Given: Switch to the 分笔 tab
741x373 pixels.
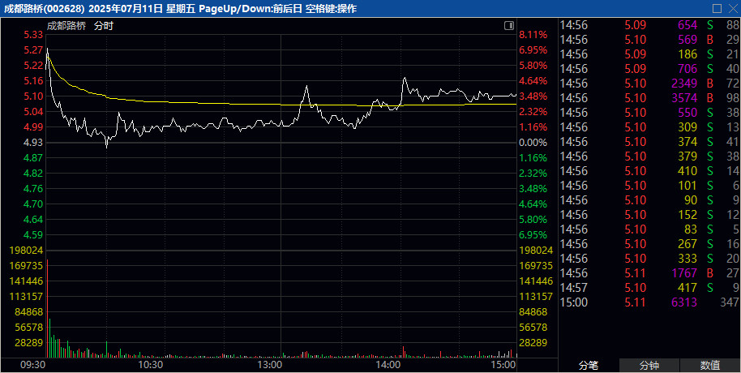Looking at the screenshot, I should pyautogui.click(x=588, y=366).
